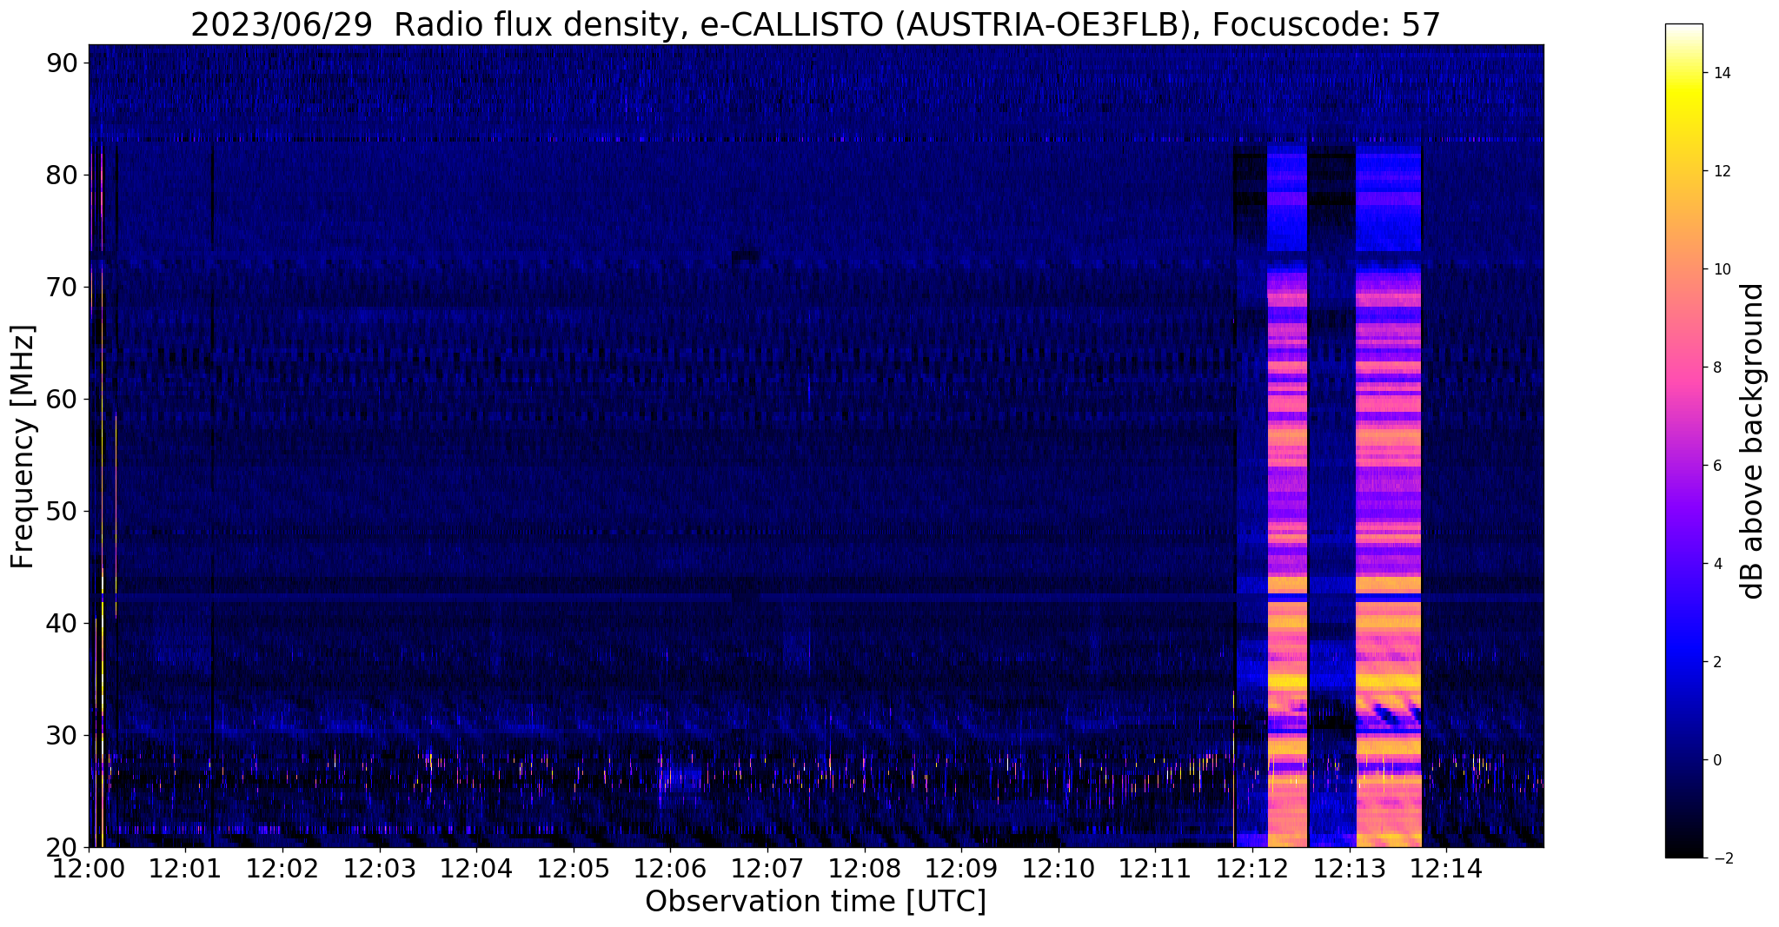Click the 12:08 time tick label
The width and height of the screenshot is (1779, 927).
pyautogui.click(x=865, y=869)
